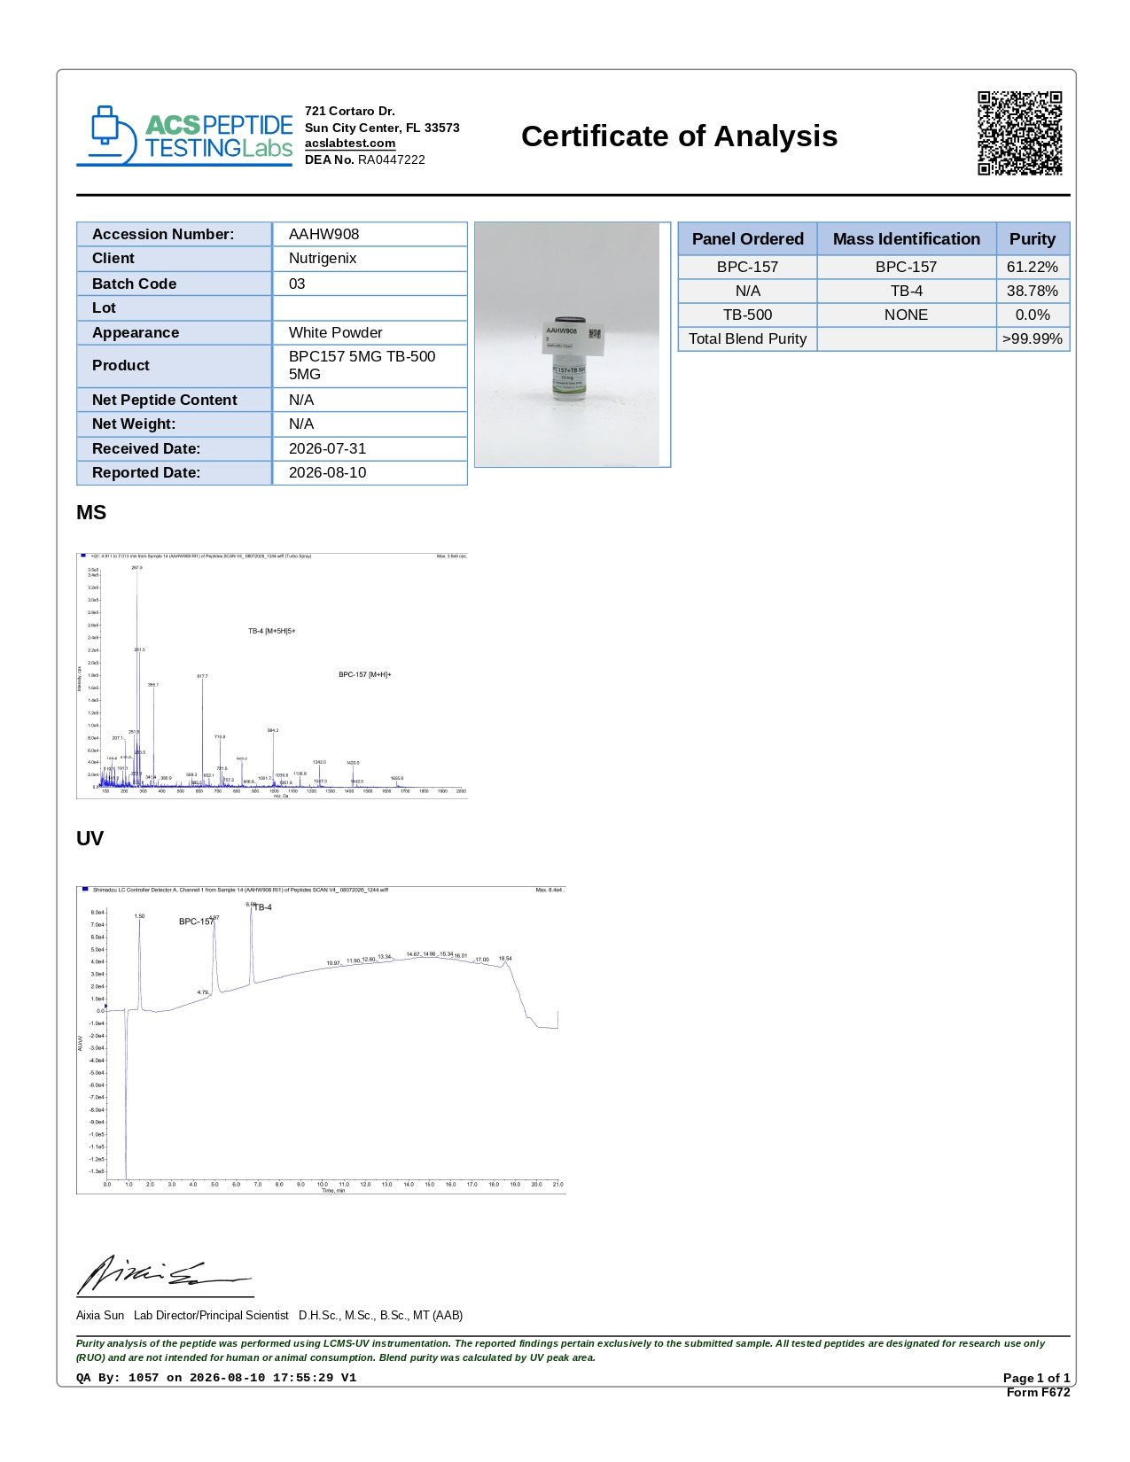This screenshot has width=1130, height=1462.
Task: Click the sample vial photo
Action: [x=573, y=344]
